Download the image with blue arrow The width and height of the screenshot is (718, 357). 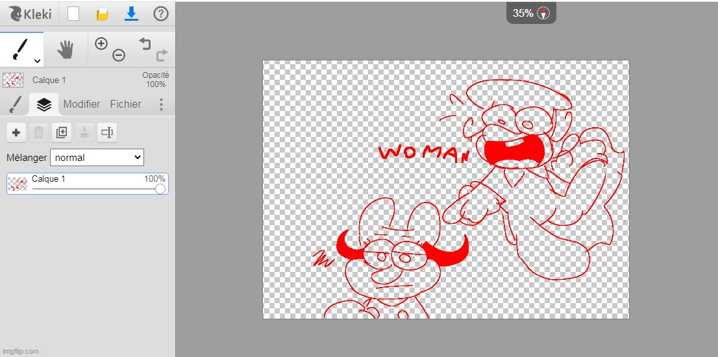(x=131, y=14)
